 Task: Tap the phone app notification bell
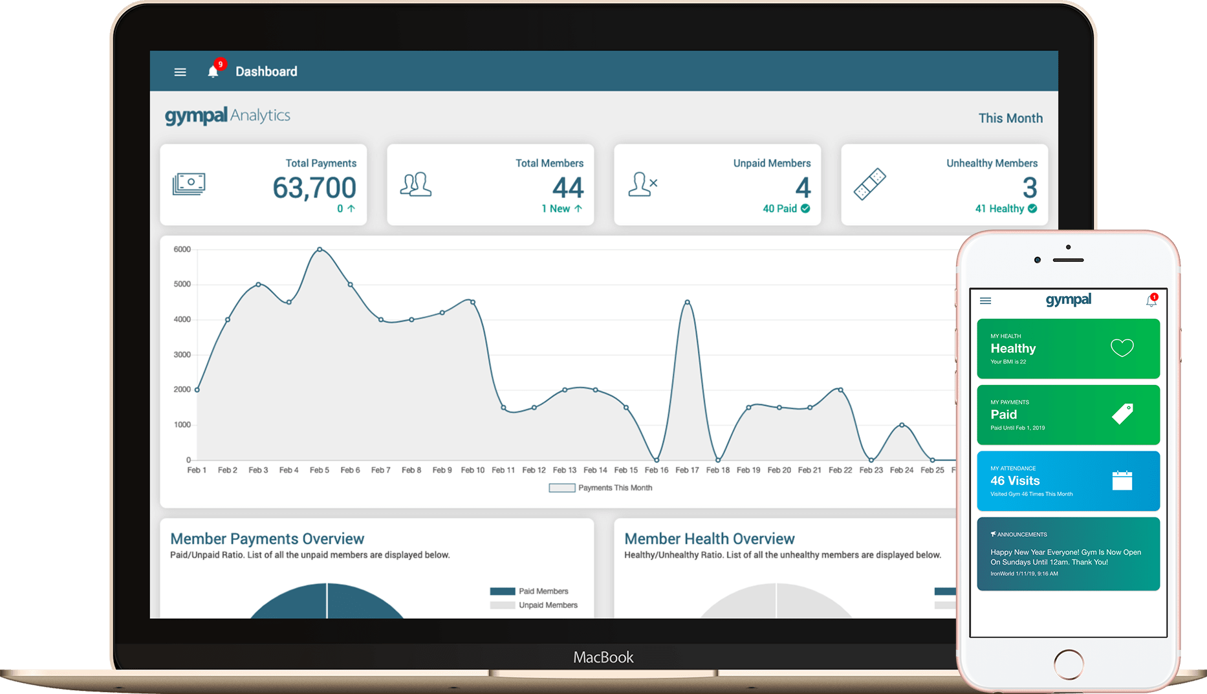point(1151,301)
